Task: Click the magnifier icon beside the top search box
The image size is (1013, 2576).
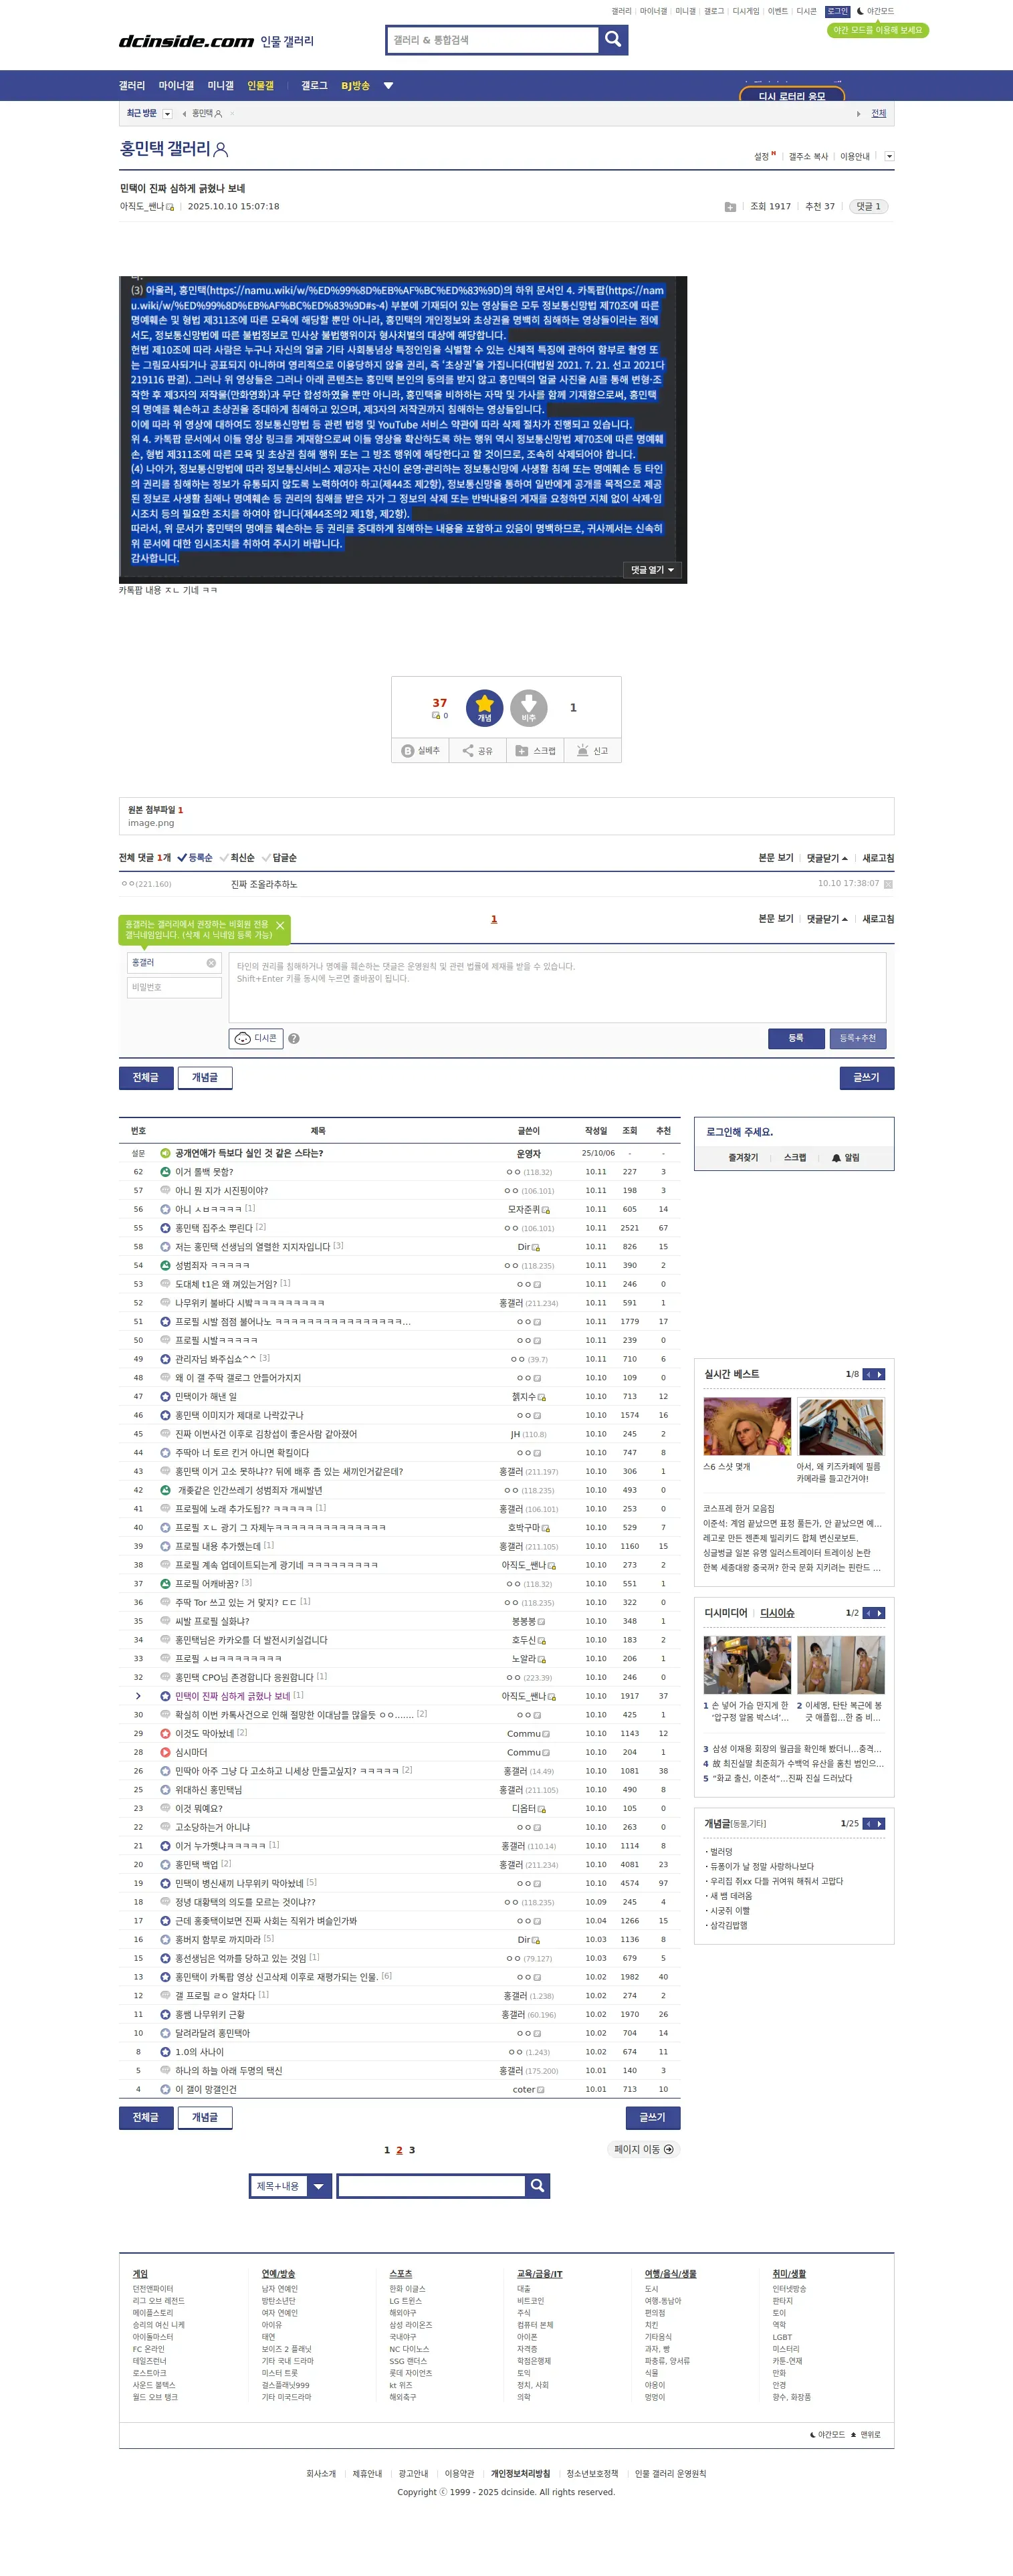Action: click(x=613, y=40)
